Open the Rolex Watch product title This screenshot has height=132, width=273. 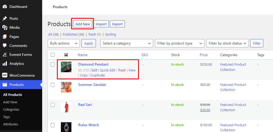coord(89,125)
